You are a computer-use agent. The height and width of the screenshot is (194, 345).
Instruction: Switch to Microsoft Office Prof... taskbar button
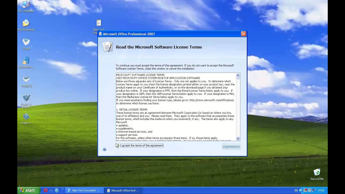tap(124, 190)
